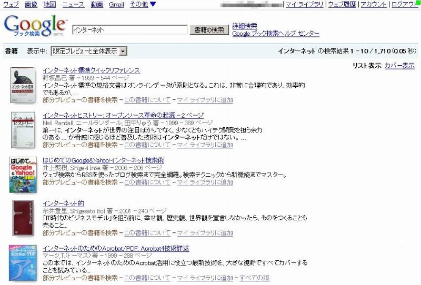The image size is (421, 285).
Task: Click この書籍について for Acrobat/PDF book
Action: [147, 278]
